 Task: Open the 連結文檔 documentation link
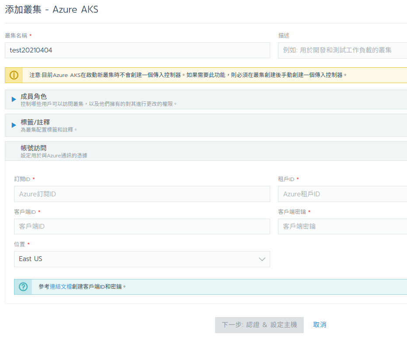point(61,286)
